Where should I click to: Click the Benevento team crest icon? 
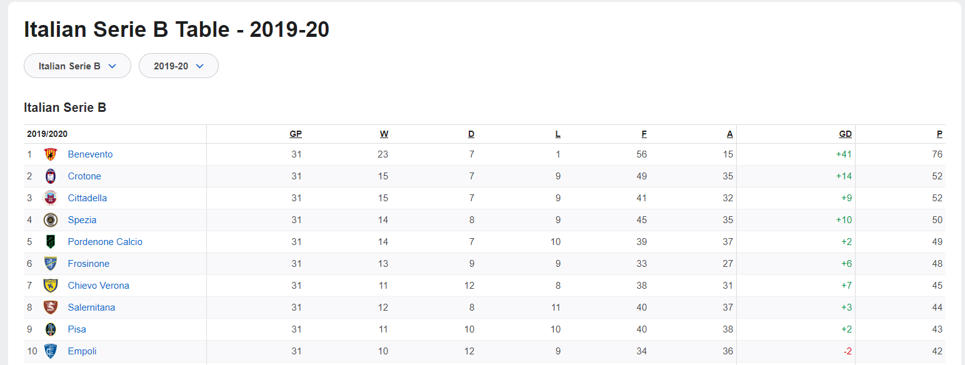click(51, 154)
